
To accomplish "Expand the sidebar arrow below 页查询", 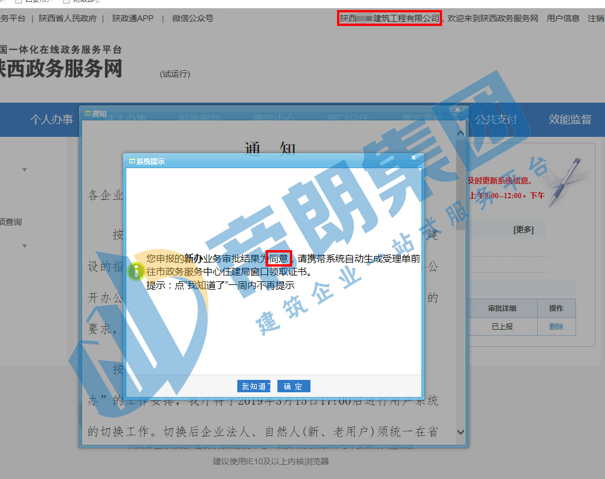I will [x=24, y=245].
